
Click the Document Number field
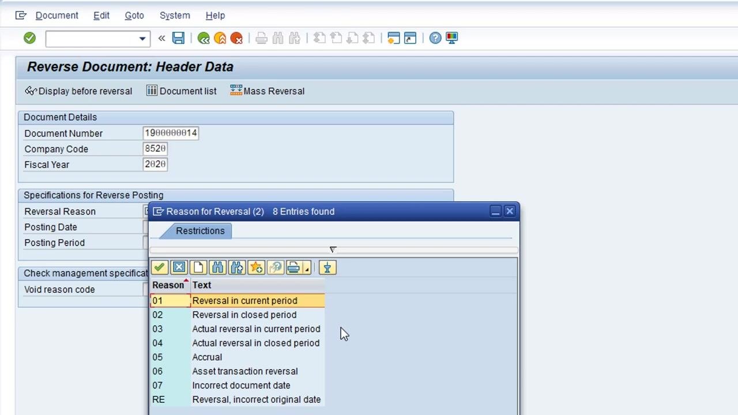click(171, 133)
